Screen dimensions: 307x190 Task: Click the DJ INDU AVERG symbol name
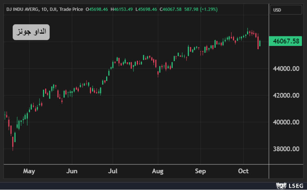point(21,9)
